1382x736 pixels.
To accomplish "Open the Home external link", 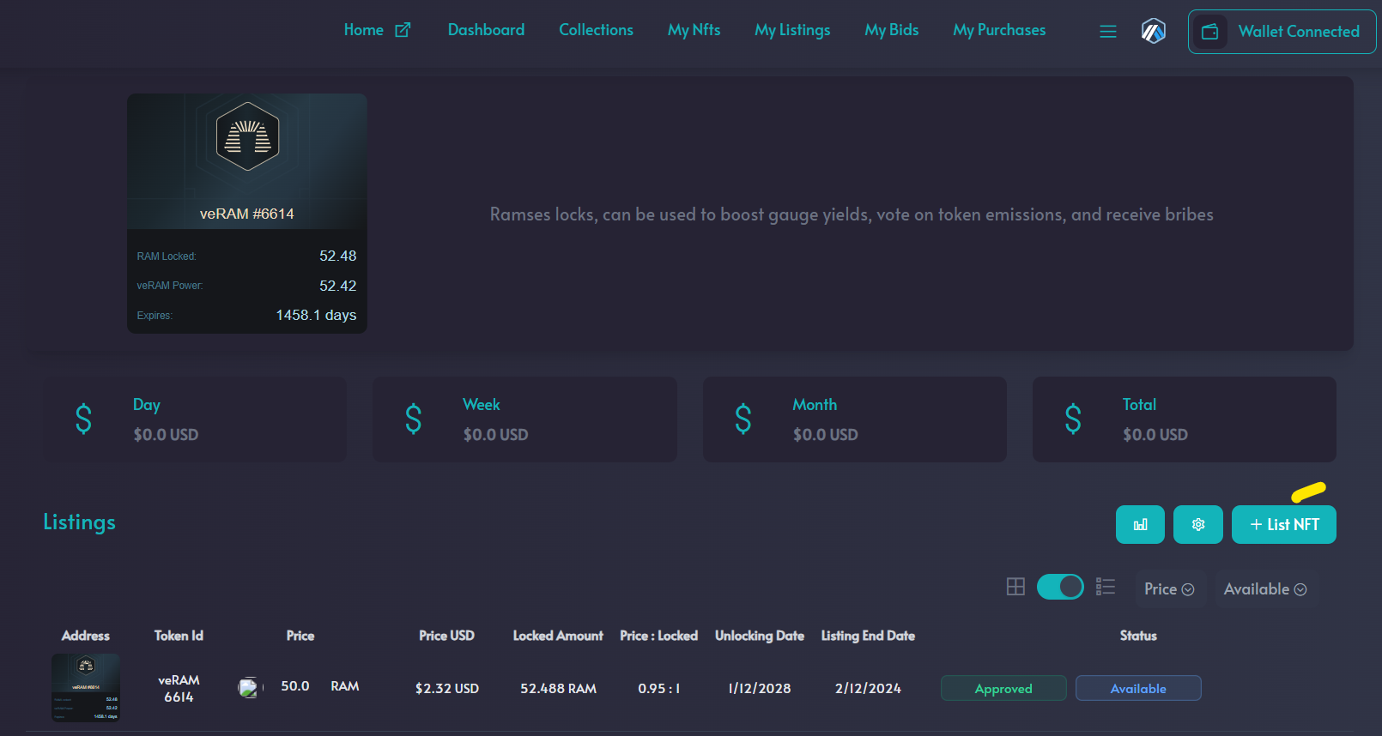I will [377, 30].
